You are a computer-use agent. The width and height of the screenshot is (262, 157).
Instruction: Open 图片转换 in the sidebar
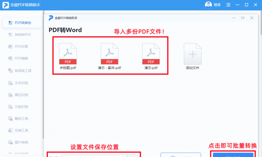[18, 143]
